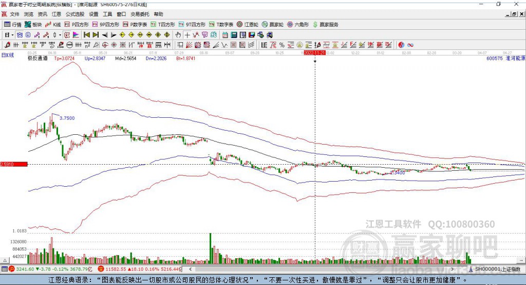
Task: Open the 帮助 menu
Action: [x=158, y=14]
